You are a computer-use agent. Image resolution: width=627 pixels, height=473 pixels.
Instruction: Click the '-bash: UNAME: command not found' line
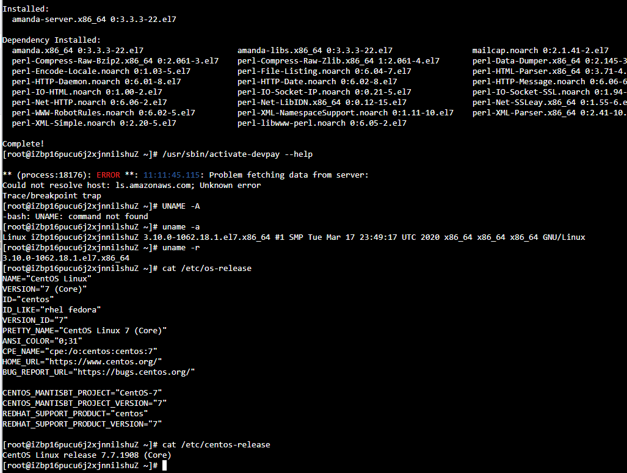tap(76, 217)
